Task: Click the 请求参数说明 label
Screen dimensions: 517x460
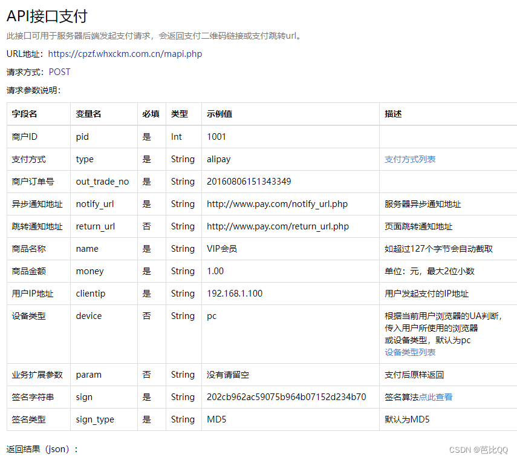Action: 33,90
